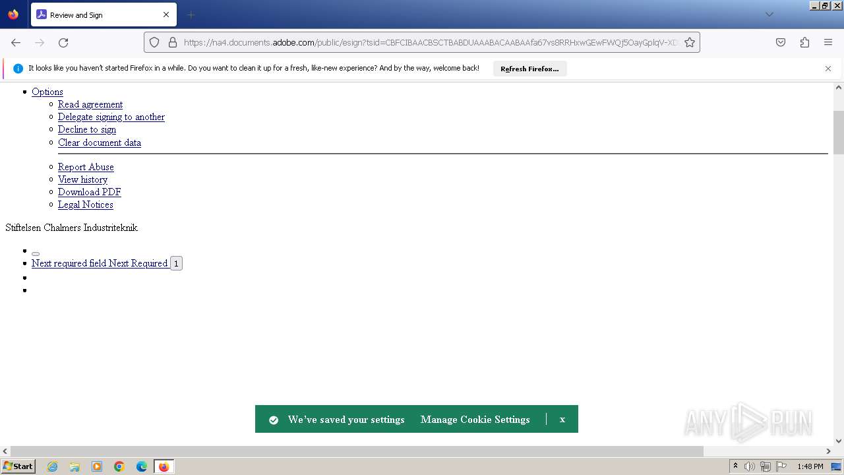Click Download PDF link
844x475 pixels.
coord(90,192)
